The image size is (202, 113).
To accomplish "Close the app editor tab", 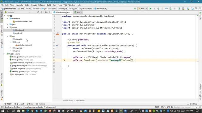I will coord(81,13).
